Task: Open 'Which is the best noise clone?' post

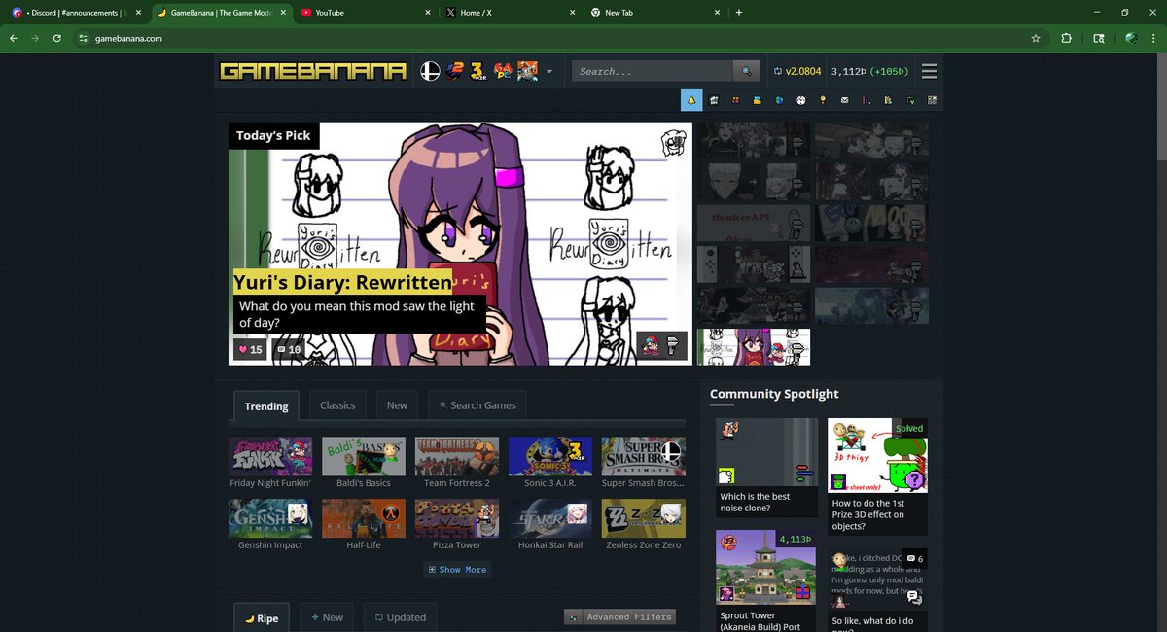Action: (x=767, y=467)
